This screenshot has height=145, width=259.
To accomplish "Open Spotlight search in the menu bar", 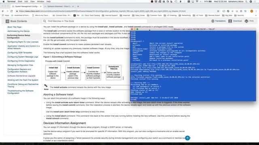I will click(x=246, y=2).
